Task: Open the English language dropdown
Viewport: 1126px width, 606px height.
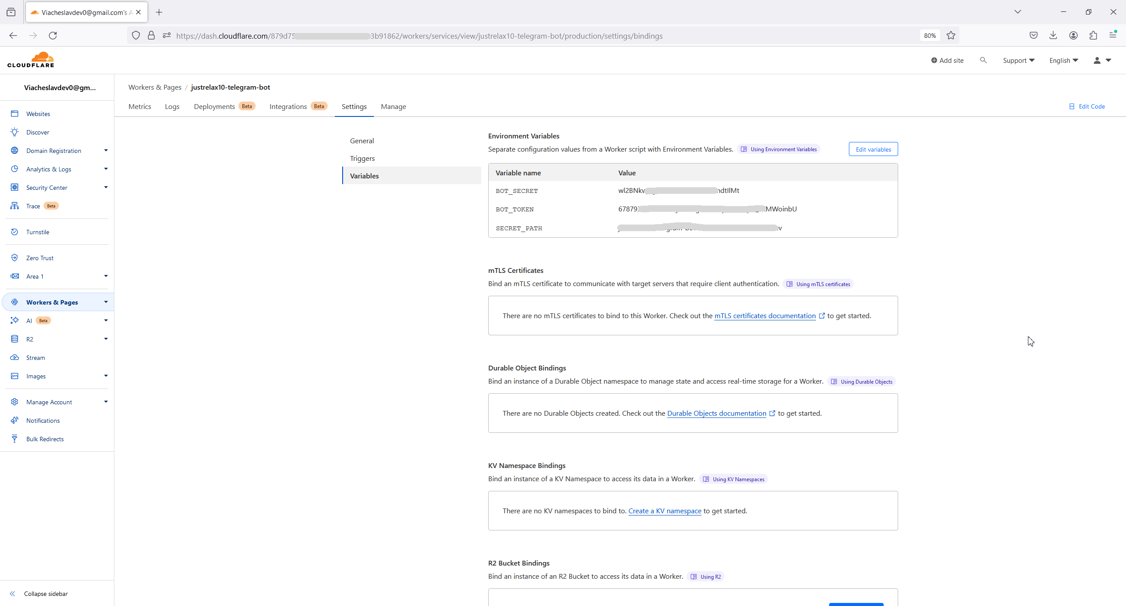Action: pos(1064,60)
